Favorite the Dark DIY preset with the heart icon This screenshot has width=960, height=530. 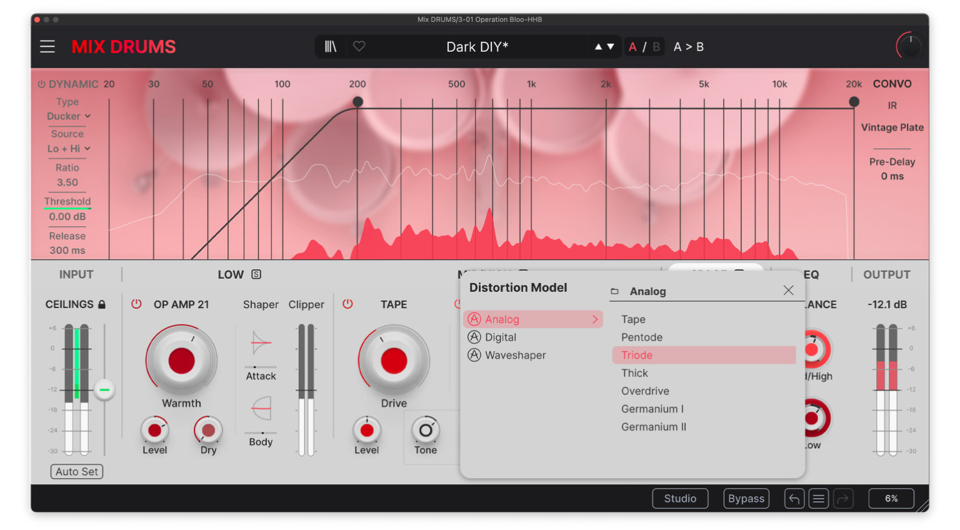click(360, 46)
